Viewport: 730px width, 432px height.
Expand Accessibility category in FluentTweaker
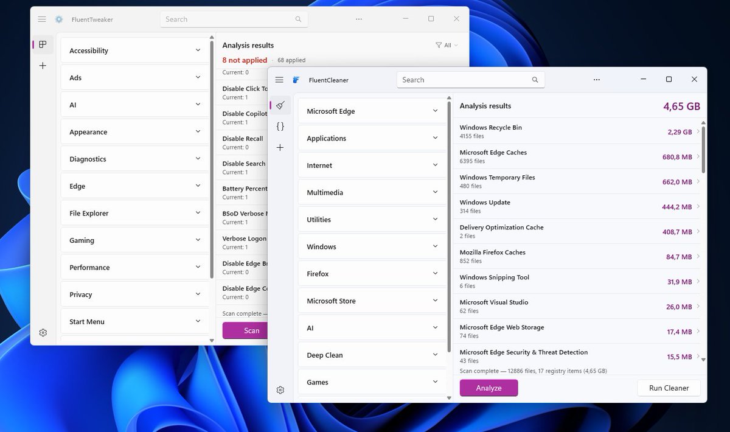pyautogui.click(x=134, y=51)
